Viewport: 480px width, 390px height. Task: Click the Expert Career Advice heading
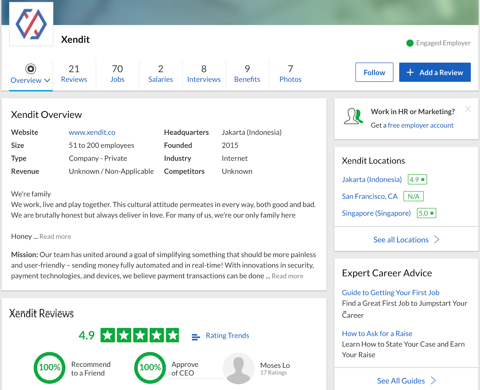(387, 273)
